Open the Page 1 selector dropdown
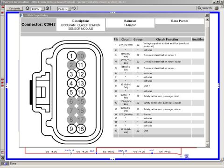 (69, 9)
